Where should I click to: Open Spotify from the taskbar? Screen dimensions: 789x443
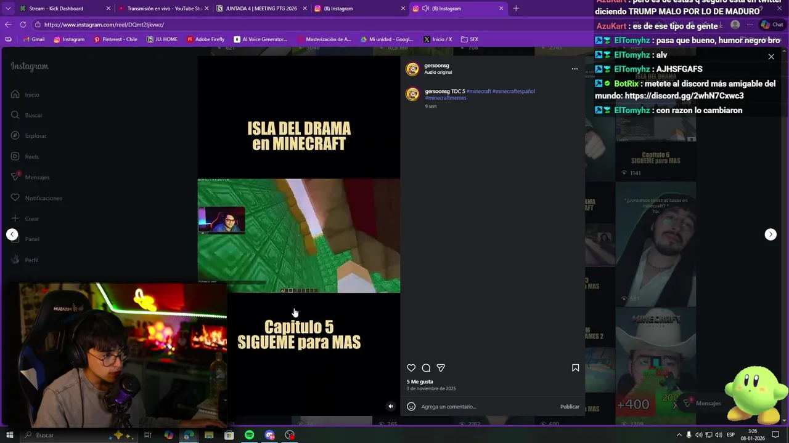(x=249, y=435)
